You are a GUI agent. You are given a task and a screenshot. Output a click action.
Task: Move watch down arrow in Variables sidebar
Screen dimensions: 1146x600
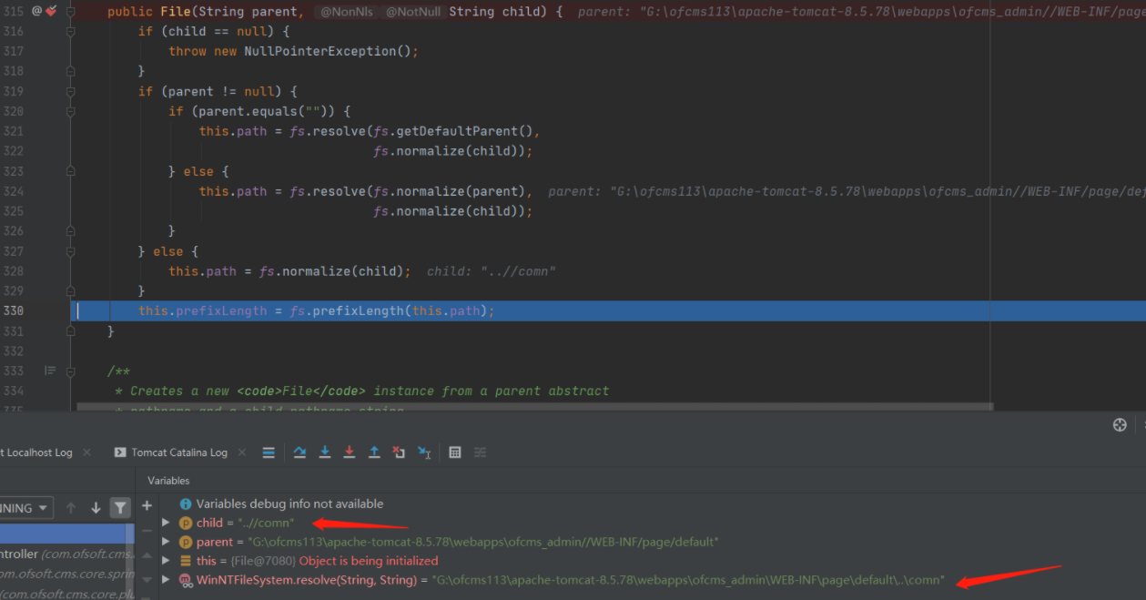tap(147, 579)
